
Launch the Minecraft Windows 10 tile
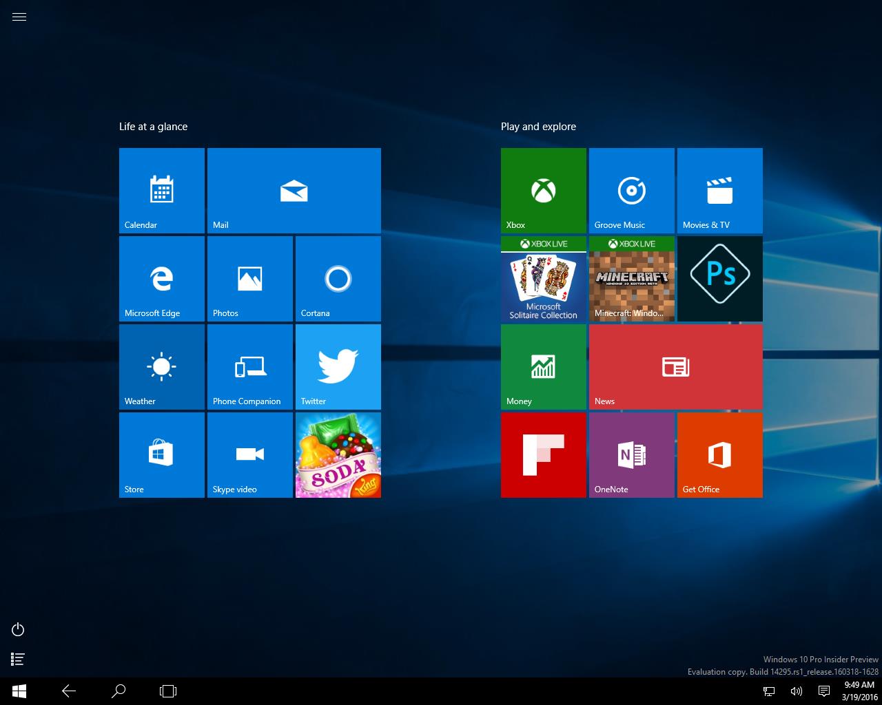pyautogui.click(x=632, y=279)
